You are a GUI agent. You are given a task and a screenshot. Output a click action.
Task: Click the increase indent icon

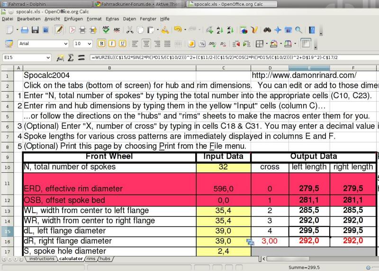[246, 44]
